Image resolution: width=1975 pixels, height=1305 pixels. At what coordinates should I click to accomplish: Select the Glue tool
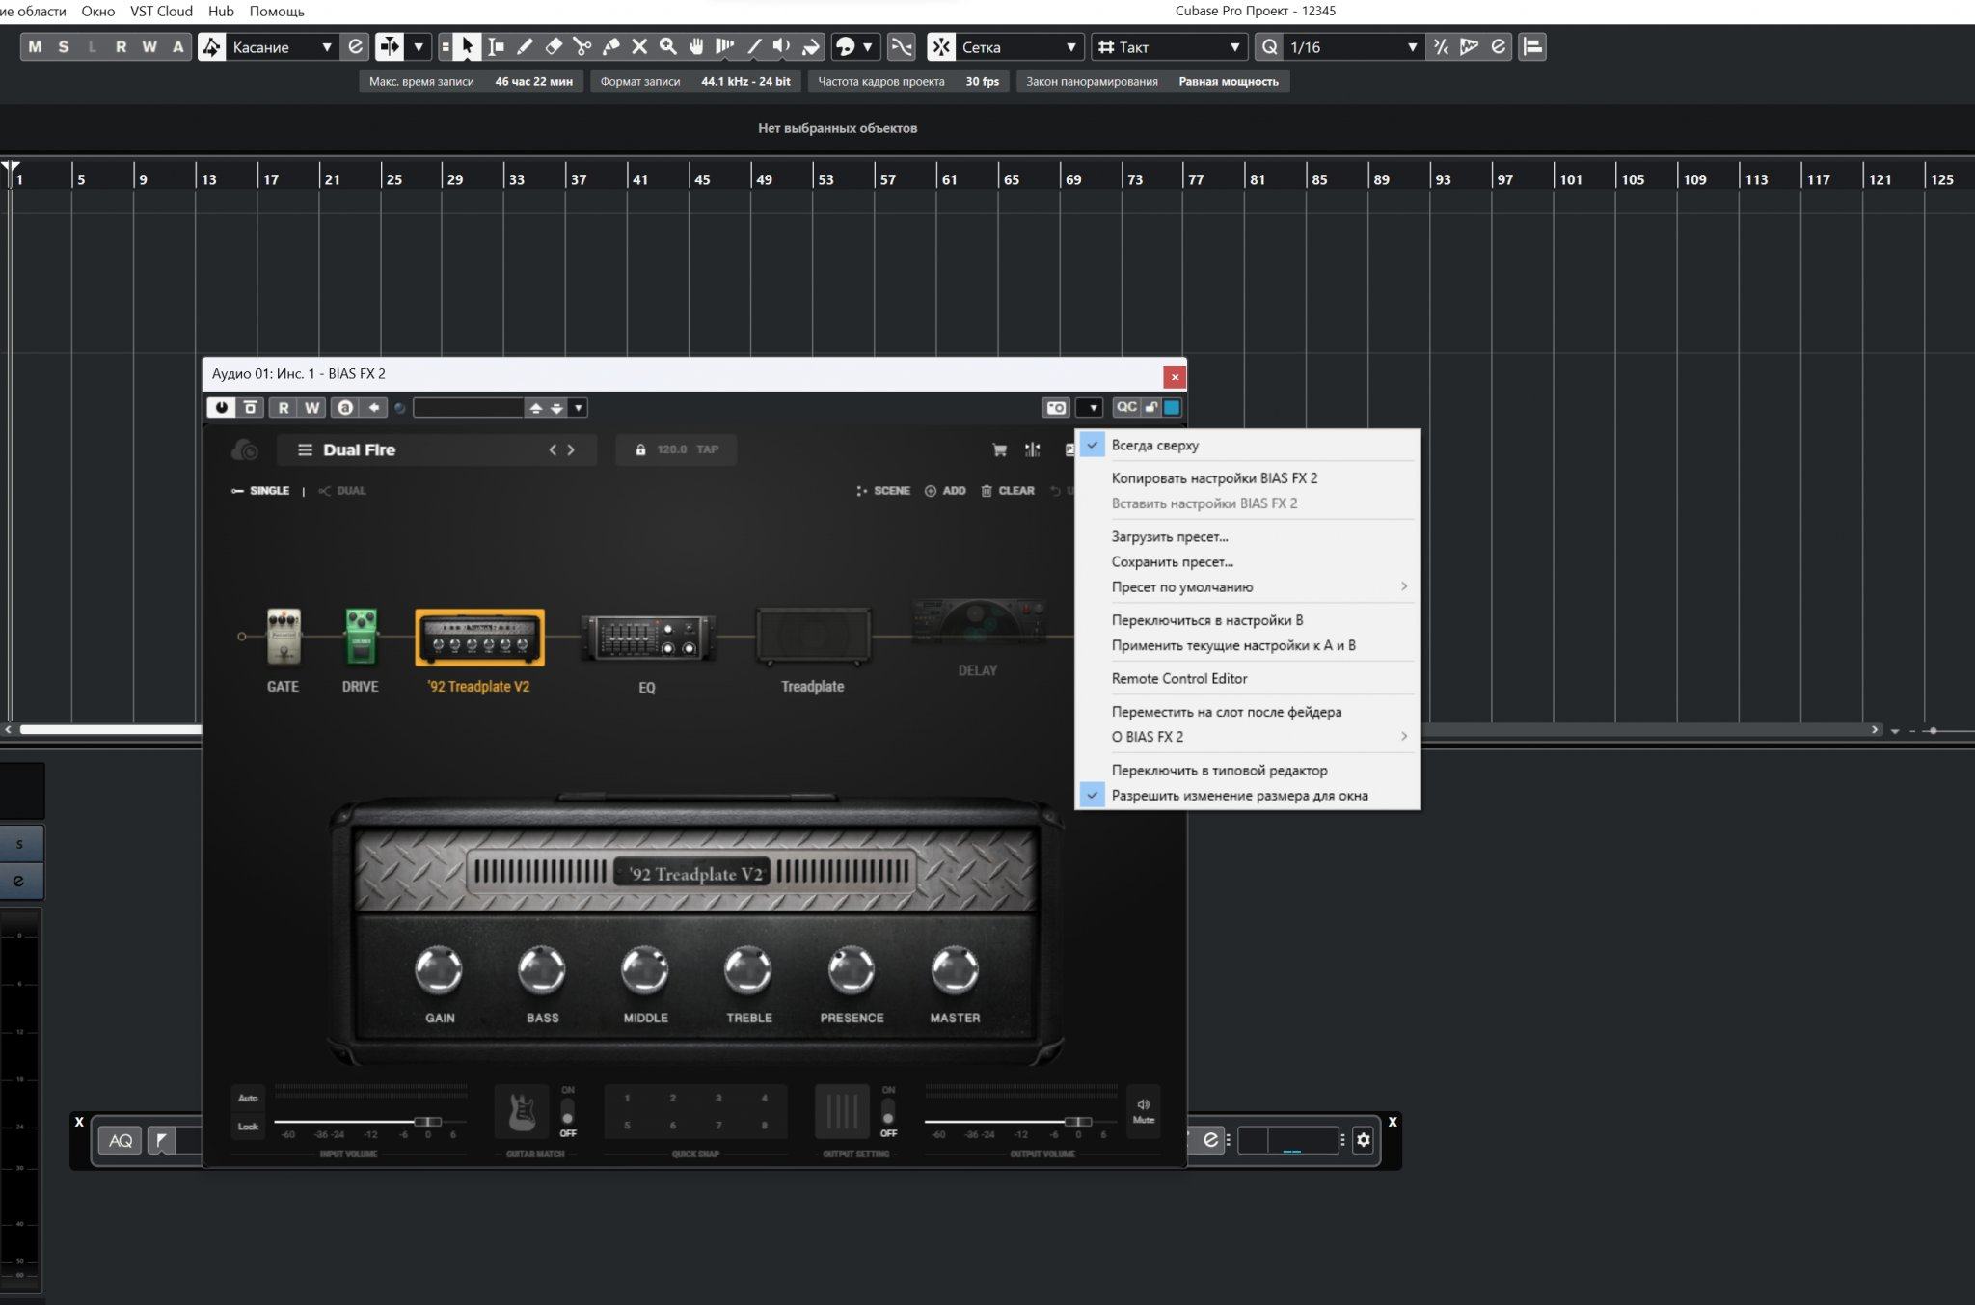click(x=610, y=46)
